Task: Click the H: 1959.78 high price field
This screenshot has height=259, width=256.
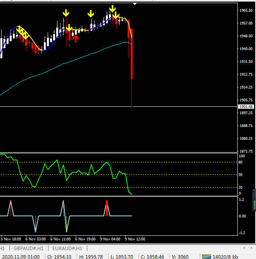Action: [x=91, y=257]
